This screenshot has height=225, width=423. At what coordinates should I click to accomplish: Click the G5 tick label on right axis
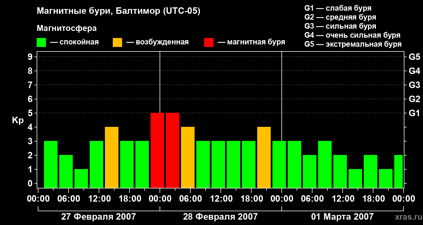tap(414, 57)
